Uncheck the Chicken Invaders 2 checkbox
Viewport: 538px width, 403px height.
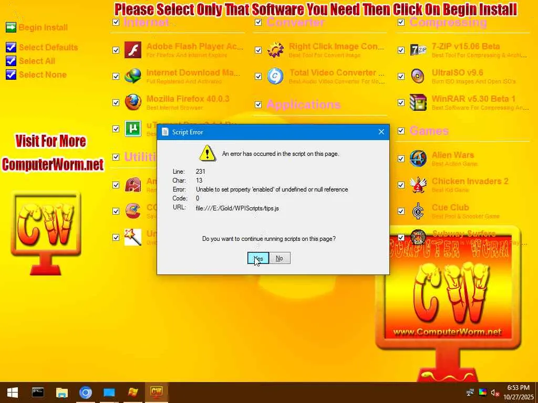401,185
